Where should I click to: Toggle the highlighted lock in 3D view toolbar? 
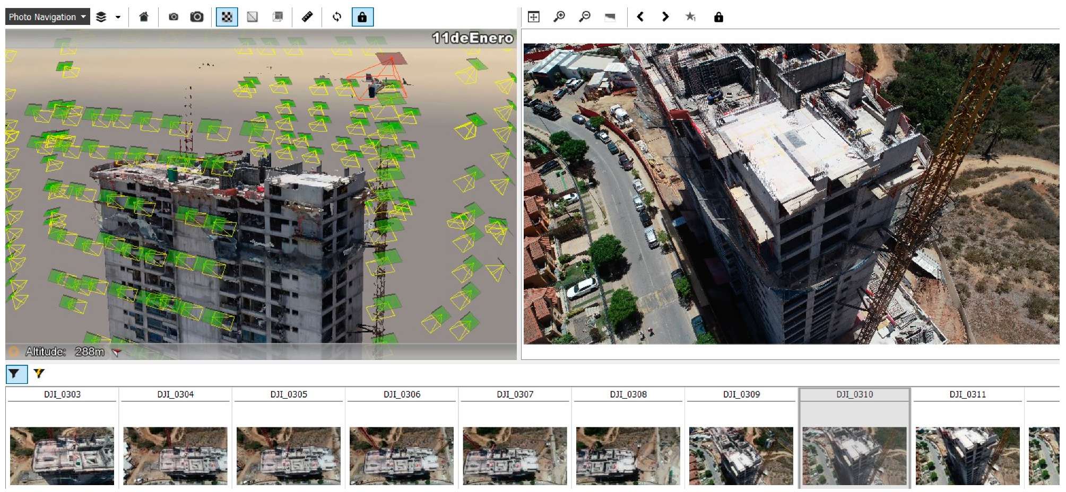click(x=362, y=17)
